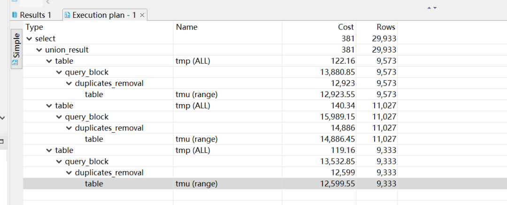Click the cost value 14,886
Screen dimensions: 507x205
[x=344, y=128]
